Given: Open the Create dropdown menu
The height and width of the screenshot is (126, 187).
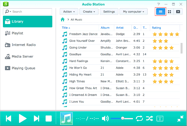Looking at the screenshot, I should [x=89, y=12].
